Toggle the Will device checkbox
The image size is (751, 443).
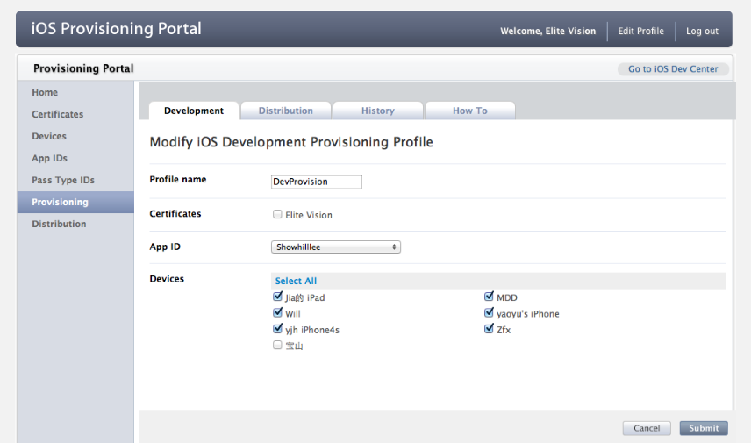tap(277, 313)
